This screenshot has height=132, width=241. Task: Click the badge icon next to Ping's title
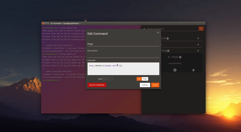pyautogui.click(x=180, y=57)
